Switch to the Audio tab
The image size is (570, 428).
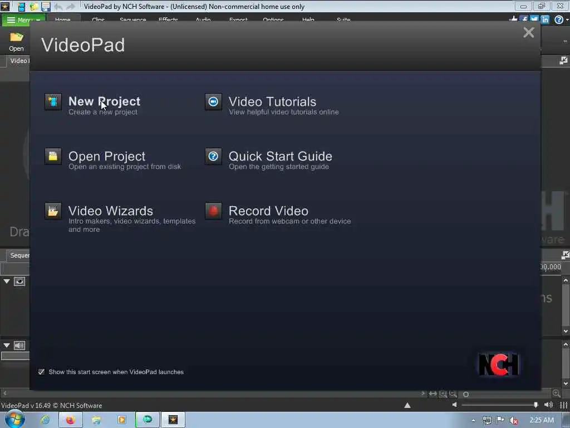tap(203, 20)
